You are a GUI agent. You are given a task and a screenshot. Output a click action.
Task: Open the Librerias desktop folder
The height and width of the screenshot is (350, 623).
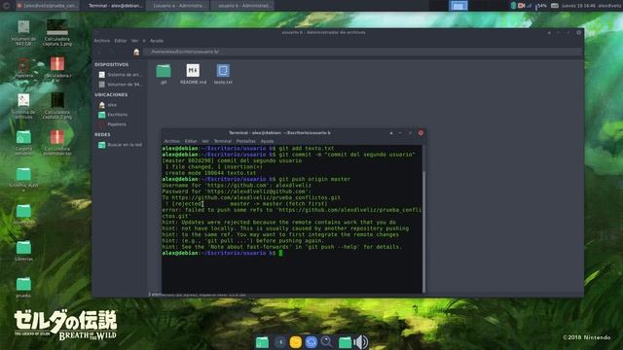[x=23, y=251]
